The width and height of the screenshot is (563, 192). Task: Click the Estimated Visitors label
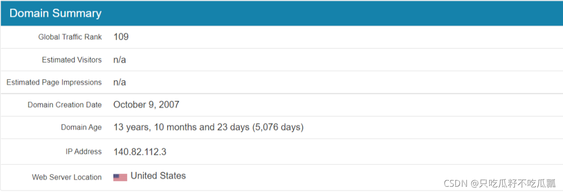coord(72,60)
